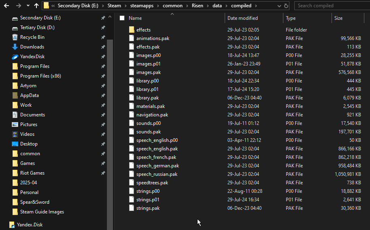The height and width of the screenshot is (230, 370).
Task: Select the strings.p01 file icon
Action: coord(132,199)
